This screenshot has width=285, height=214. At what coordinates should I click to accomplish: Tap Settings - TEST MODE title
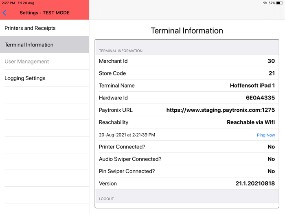click(44, 13)
